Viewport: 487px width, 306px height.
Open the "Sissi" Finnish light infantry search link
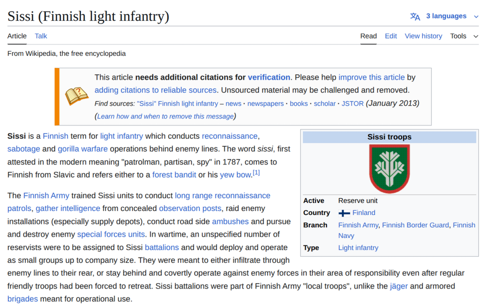point(177,104)
